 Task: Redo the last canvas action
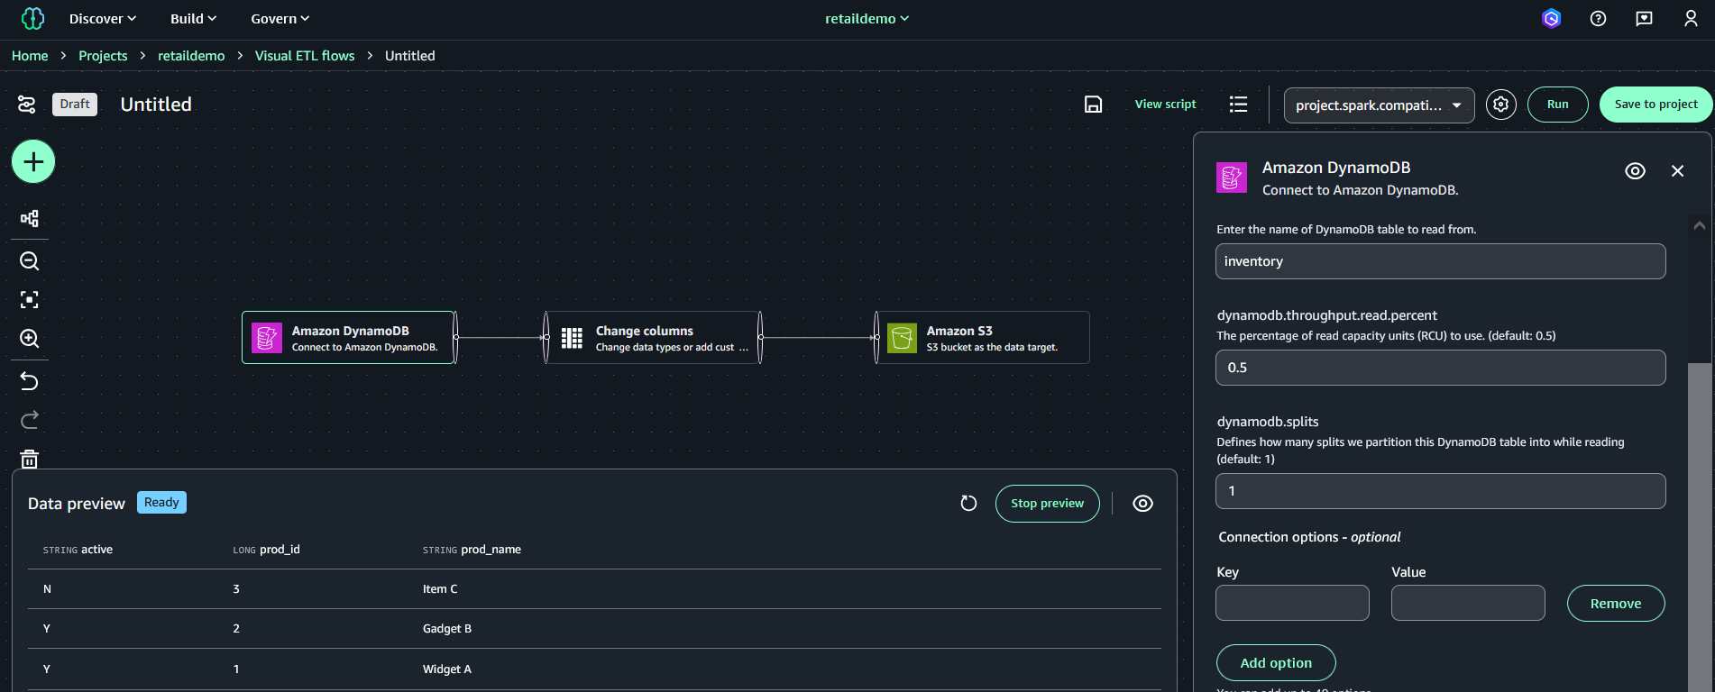coord(29,420)
